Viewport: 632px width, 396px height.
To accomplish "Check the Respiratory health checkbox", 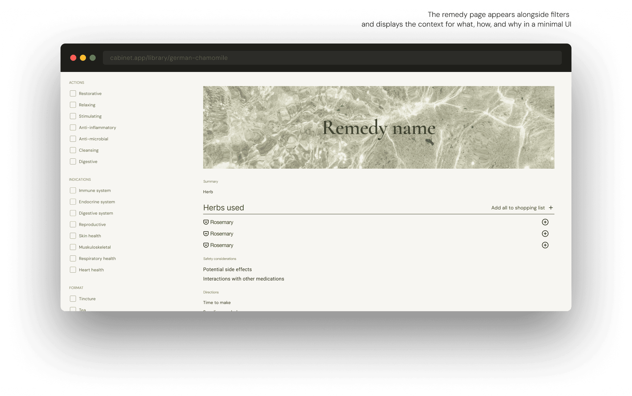I will 73,258.
